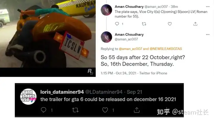Click the Aman Choudhary name in first tweet
This screenshot has width=214, height=121.
click(129, 7)
